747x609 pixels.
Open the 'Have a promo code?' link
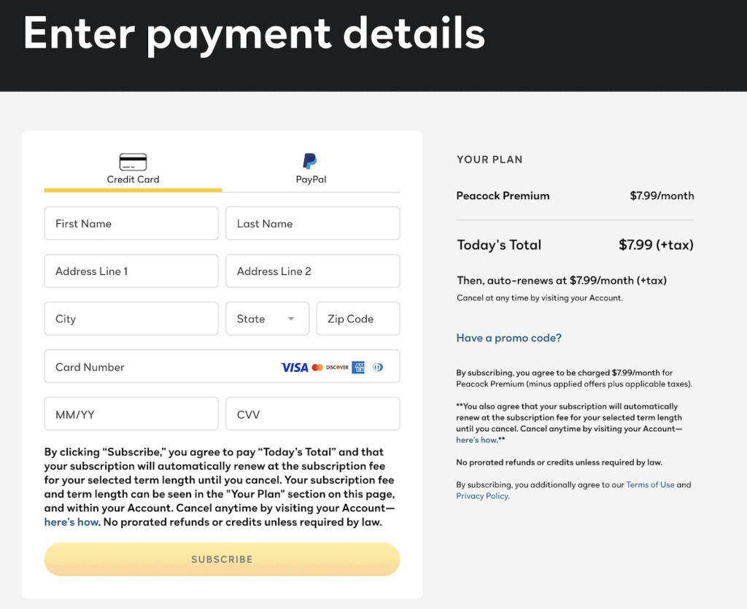508,338
